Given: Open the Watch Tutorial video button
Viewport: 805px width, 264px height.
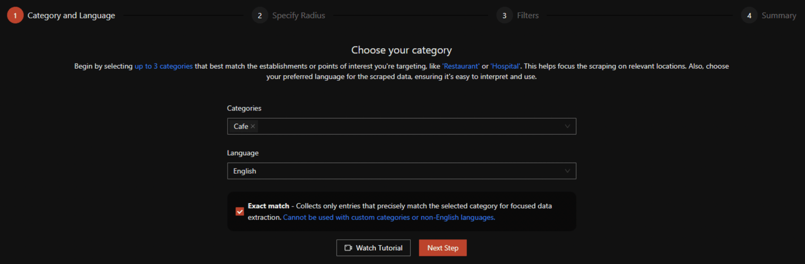Looking at the screenshot, I should (x=373, y=248).
